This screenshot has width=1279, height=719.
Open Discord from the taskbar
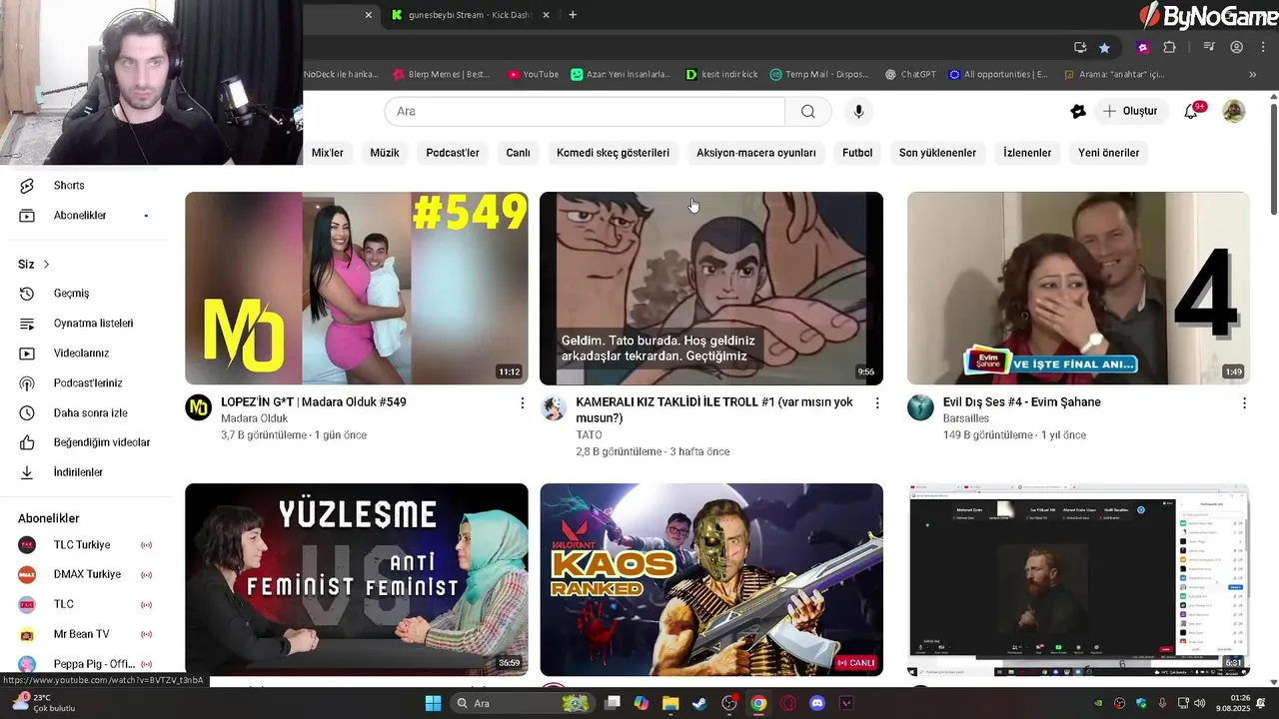pos(817,703)
